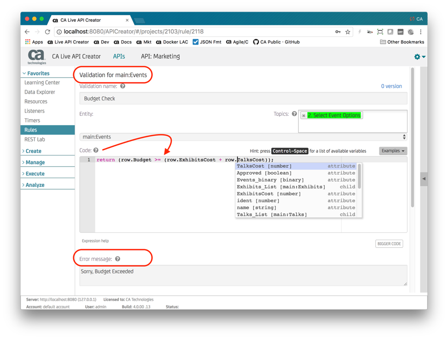Open the Live API Creator bookmark
The width and height of the screenshot is (448, 339).
[68, 42]
